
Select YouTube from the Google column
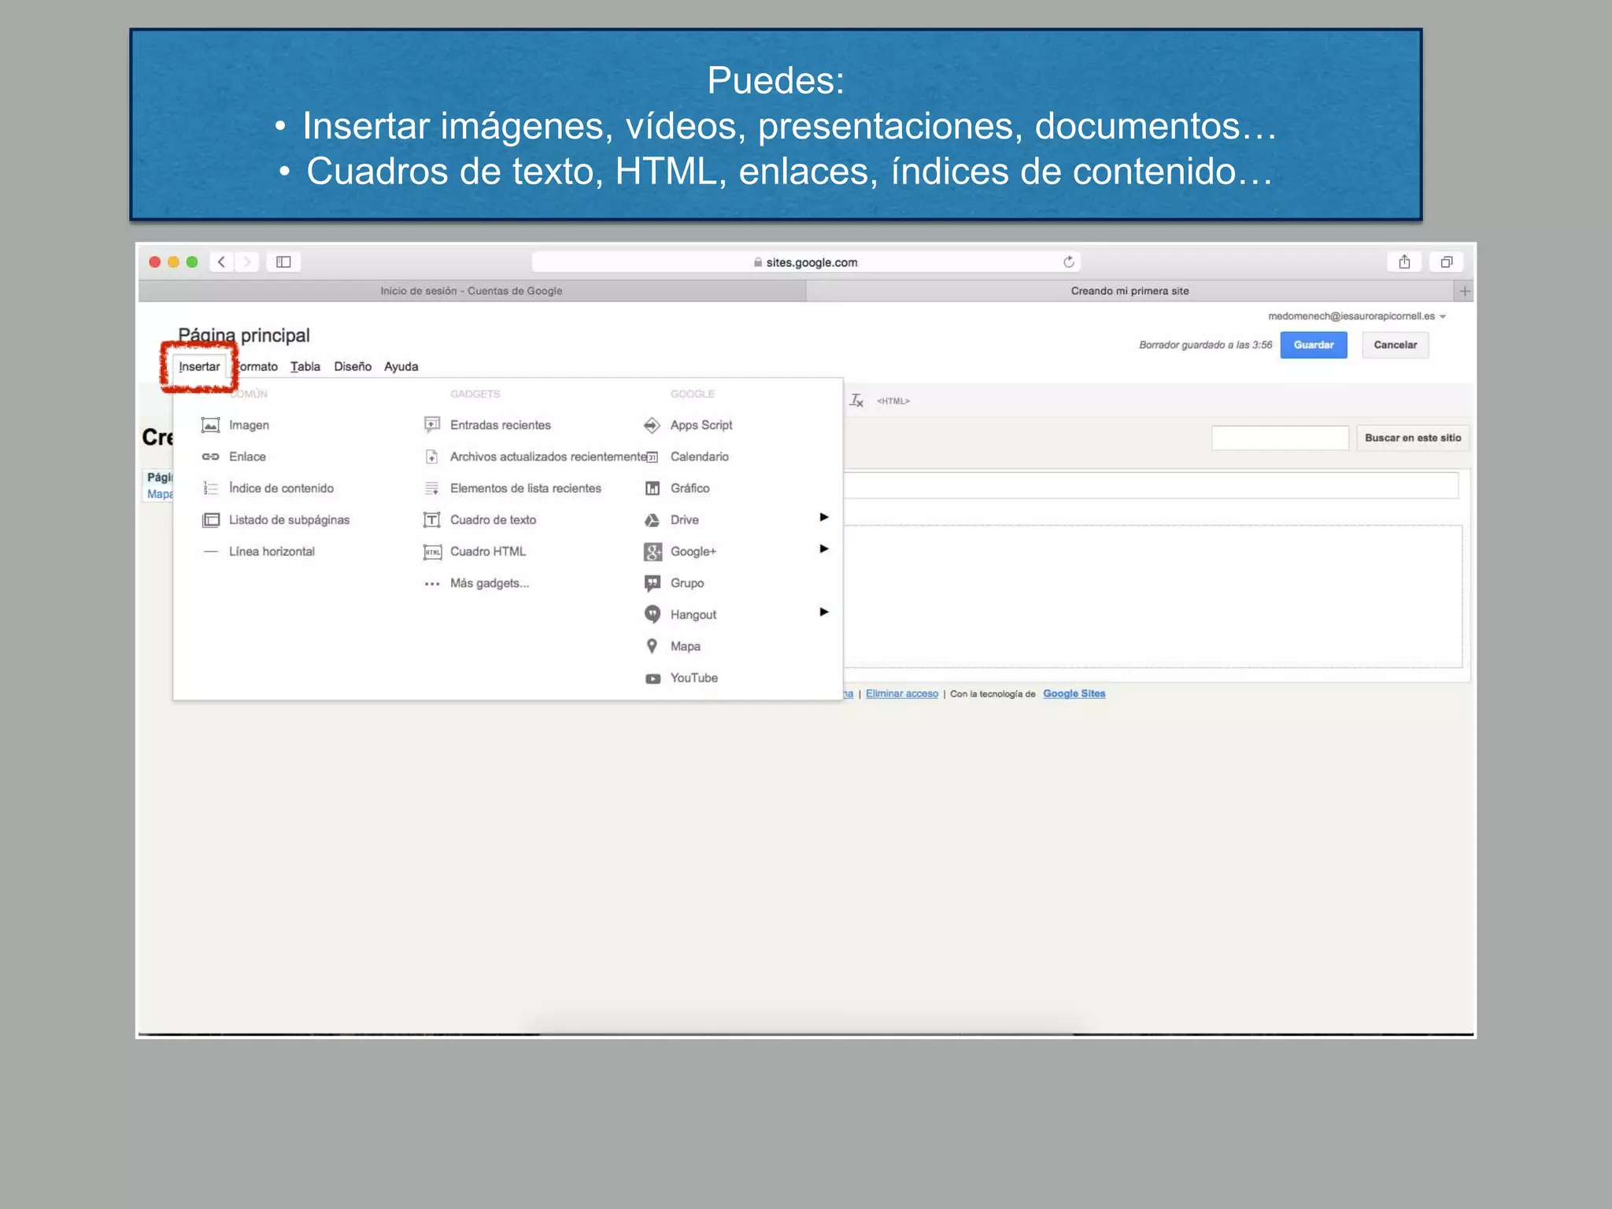pyautogui.click(x=694, y=678)
